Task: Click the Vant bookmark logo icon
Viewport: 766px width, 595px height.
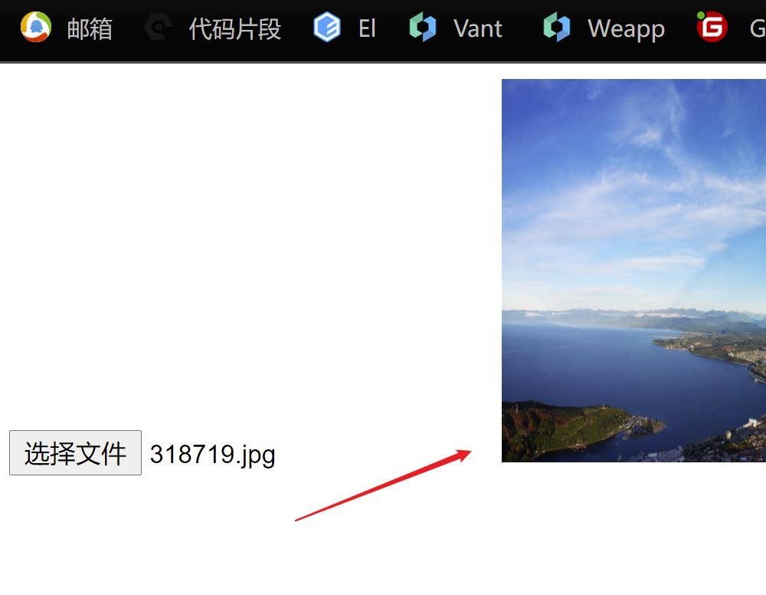Action: pyautogui.click(x=423, y=27)
